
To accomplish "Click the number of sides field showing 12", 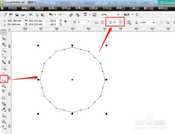I will 115,22.
